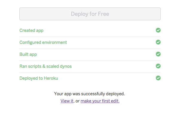186x132 pixels.
Task: Click the word Free on the deploy button
Action: (x=103, y=14)
